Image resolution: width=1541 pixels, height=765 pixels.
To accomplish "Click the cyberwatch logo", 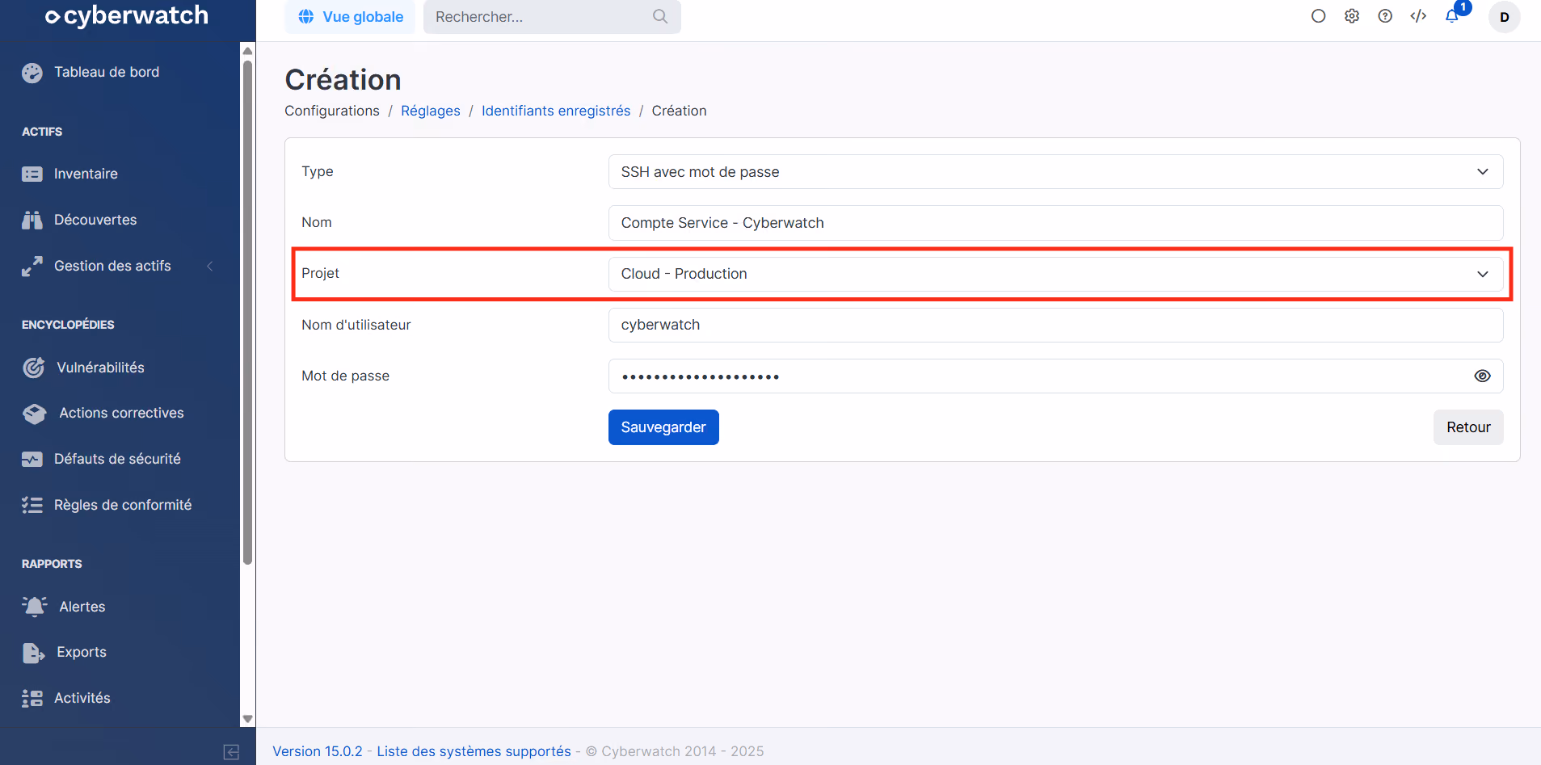I will [127, 16].
